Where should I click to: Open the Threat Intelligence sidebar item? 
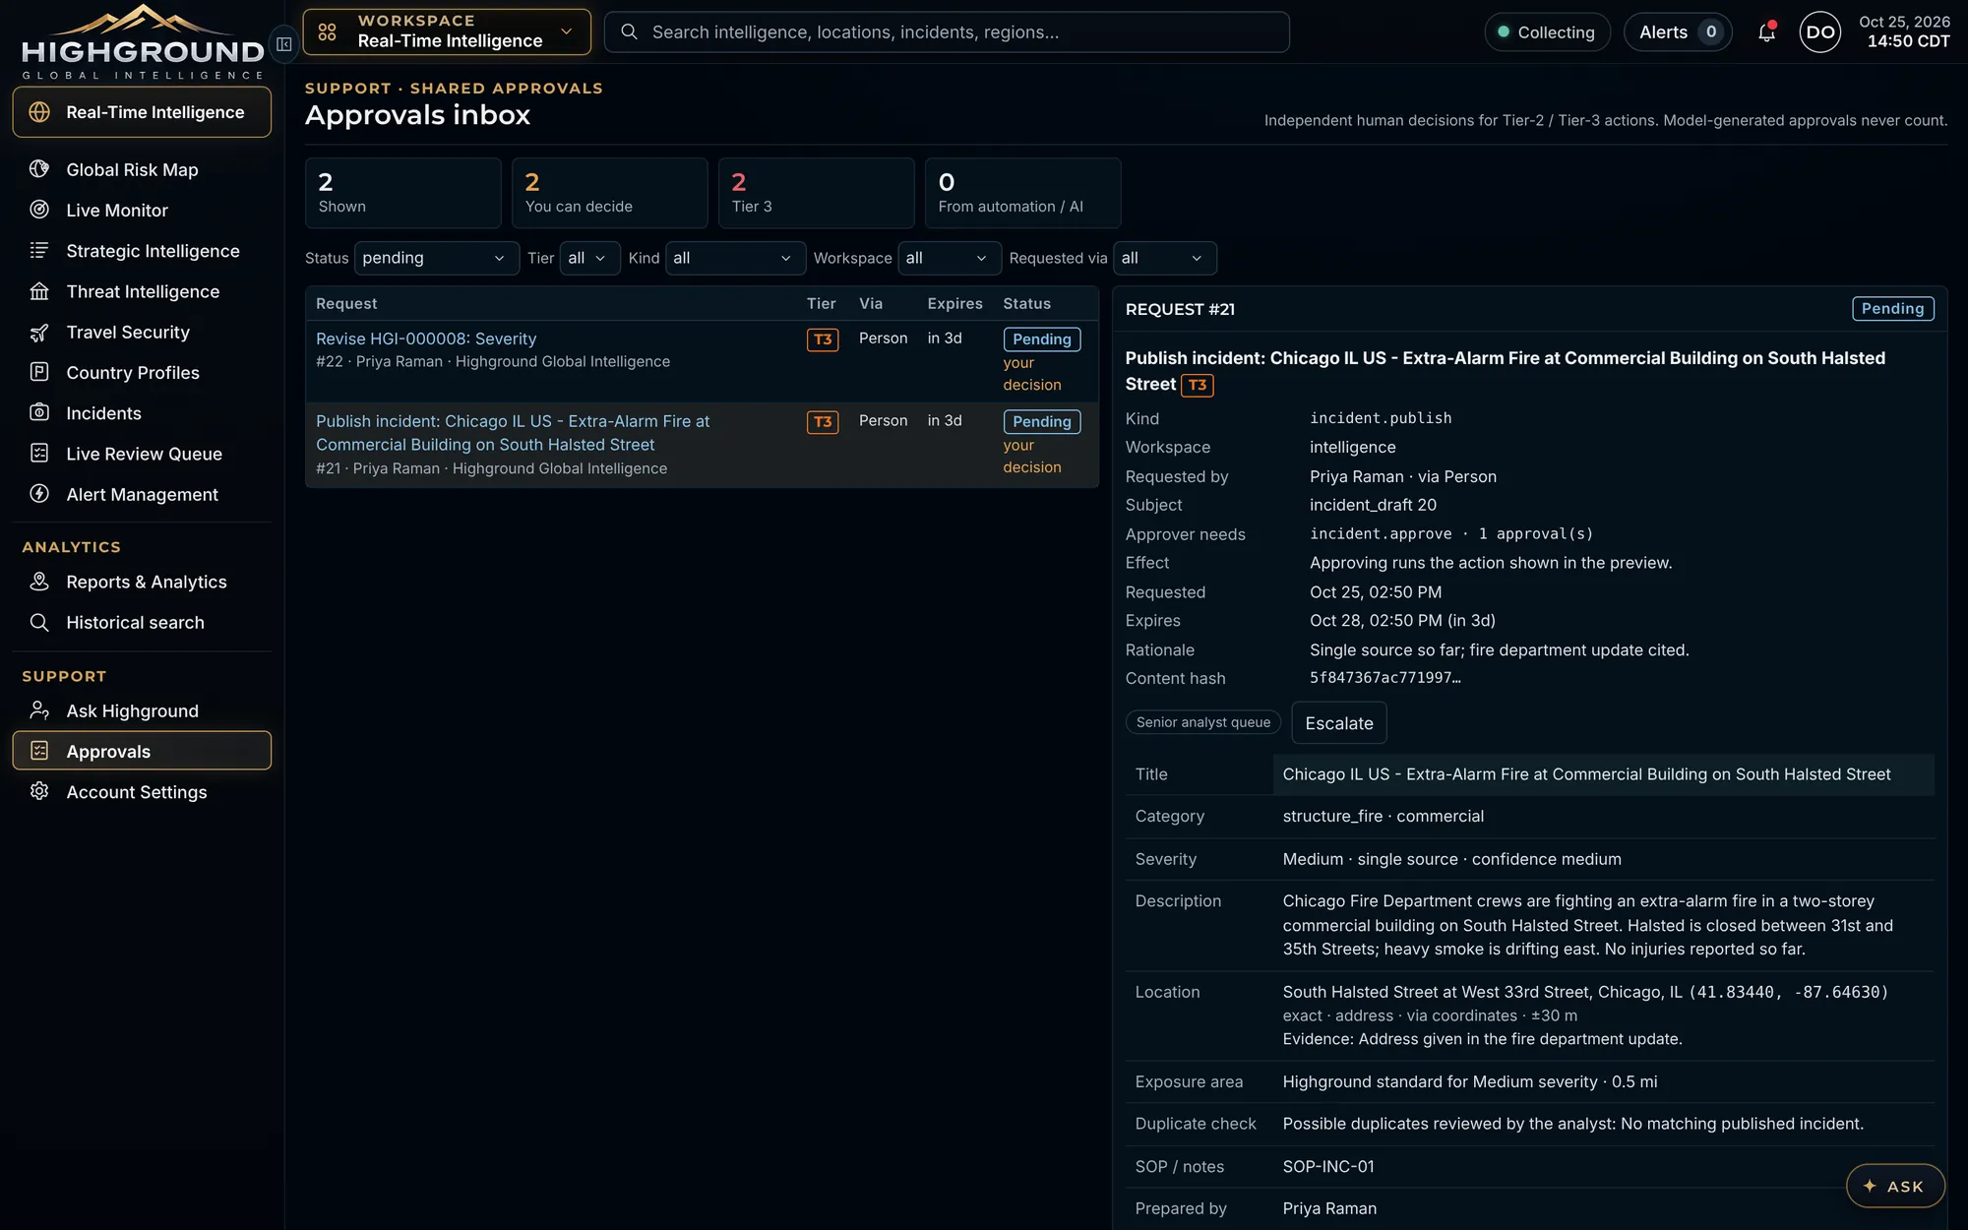[x=142, y=291]
